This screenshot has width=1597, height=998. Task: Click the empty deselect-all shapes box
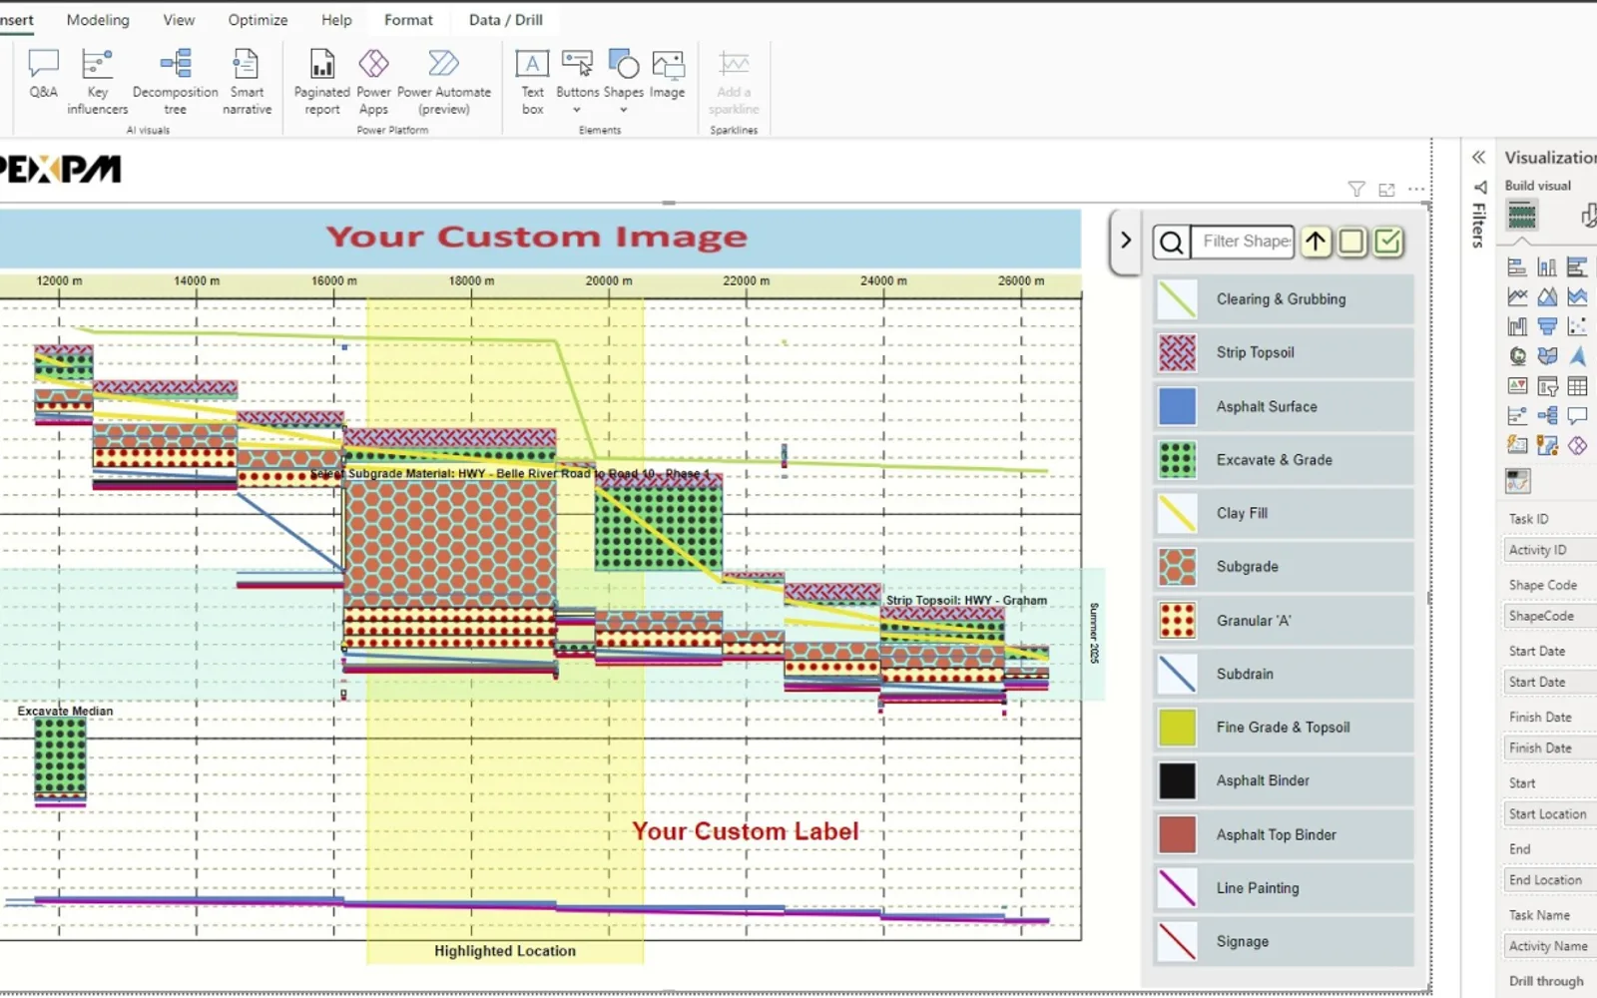(1351, 242)
